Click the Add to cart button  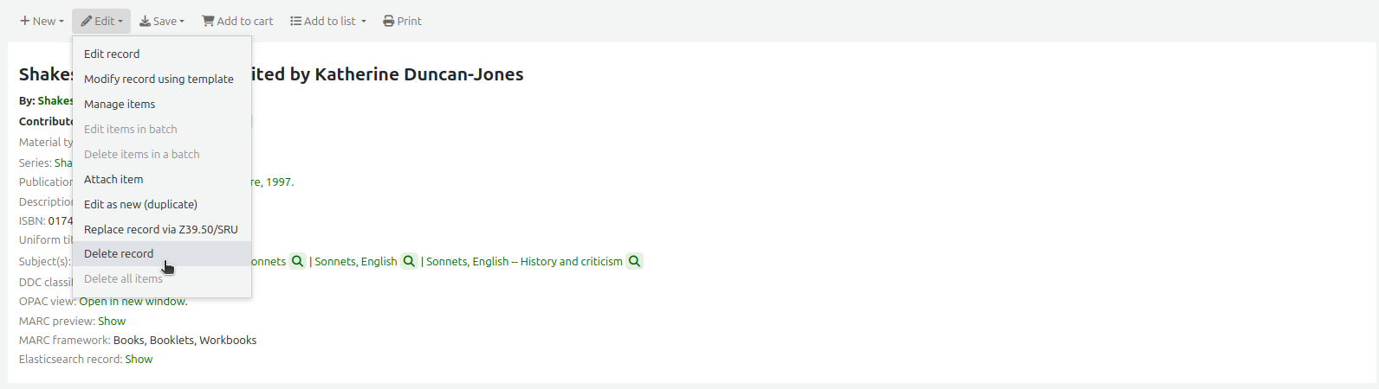(237, 21)
